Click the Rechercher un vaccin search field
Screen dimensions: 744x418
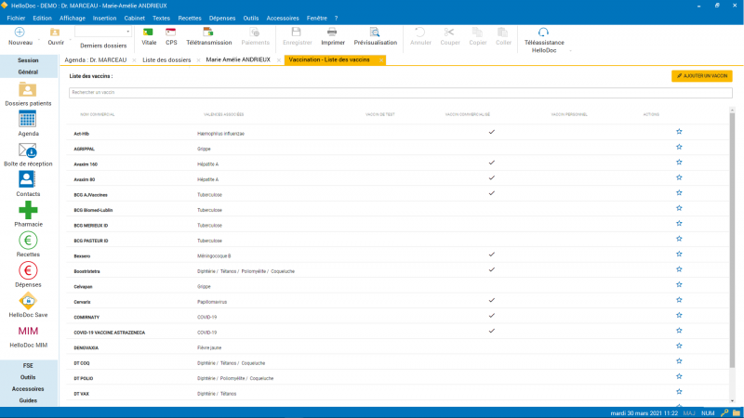(x=400, y=93)
